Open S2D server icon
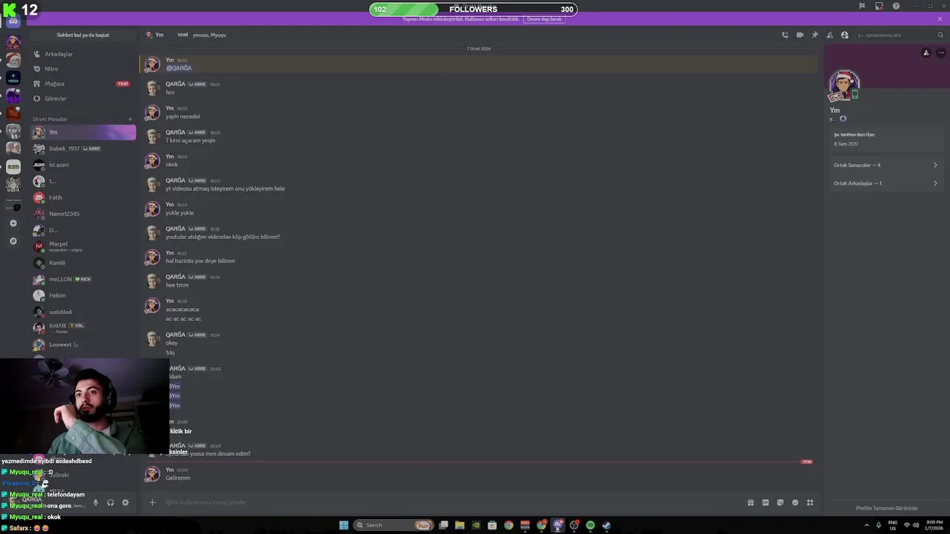950x534 pixels. (13, 167)
